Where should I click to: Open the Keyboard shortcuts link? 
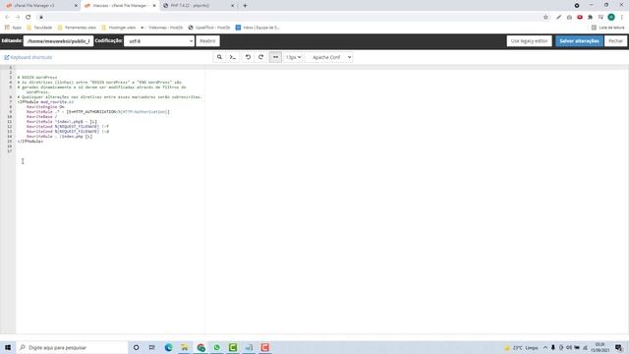click(x=29, y=57)
